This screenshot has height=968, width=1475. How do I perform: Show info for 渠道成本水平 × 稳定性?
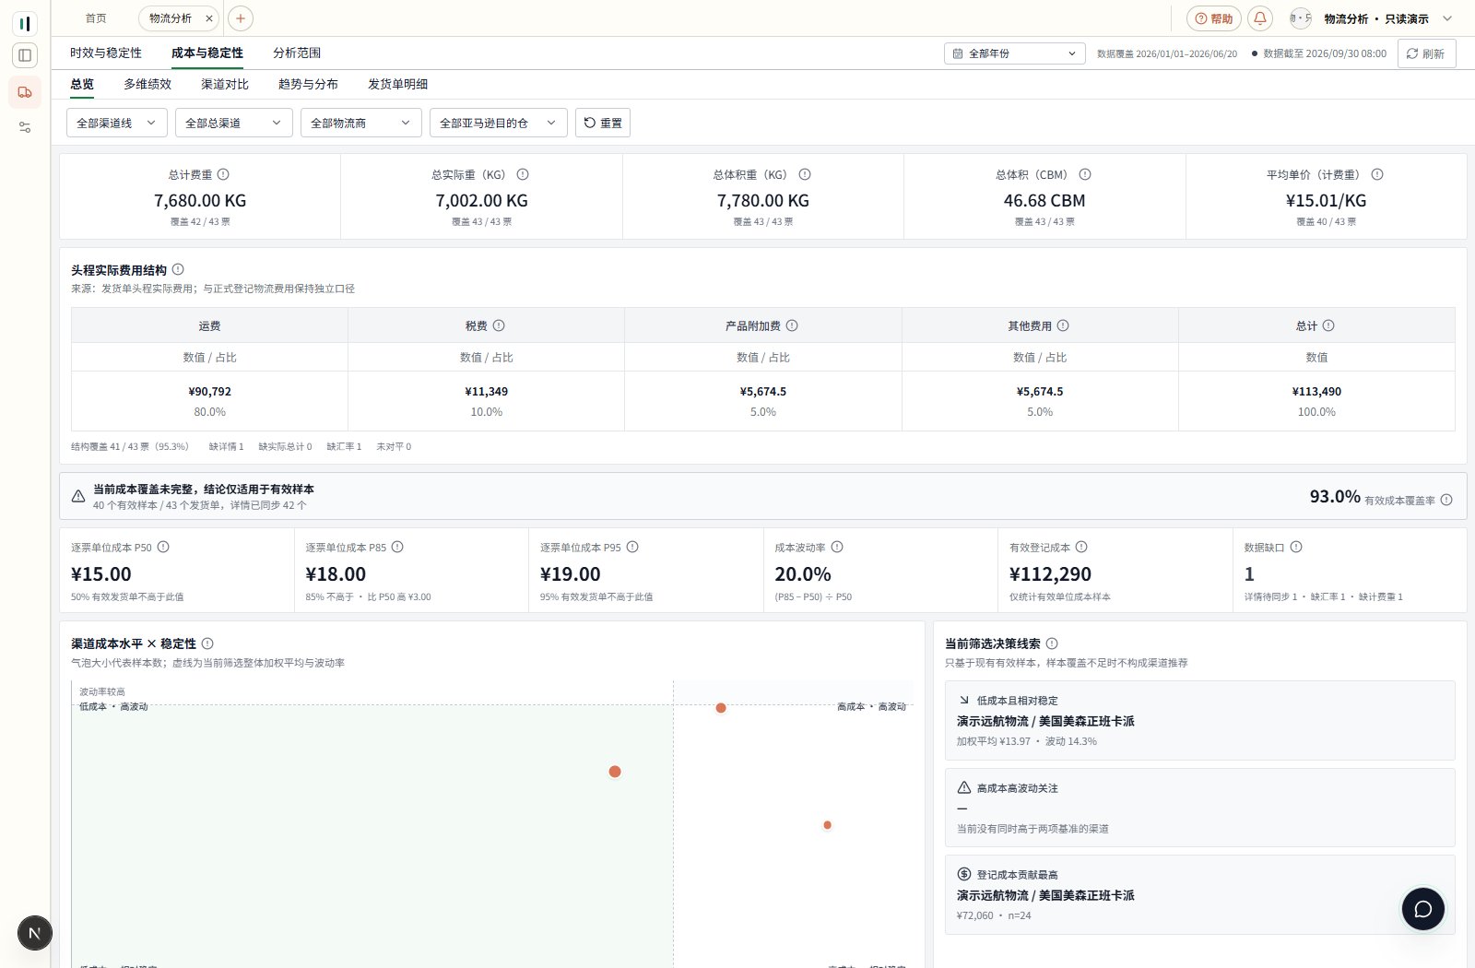click(207, 643)
